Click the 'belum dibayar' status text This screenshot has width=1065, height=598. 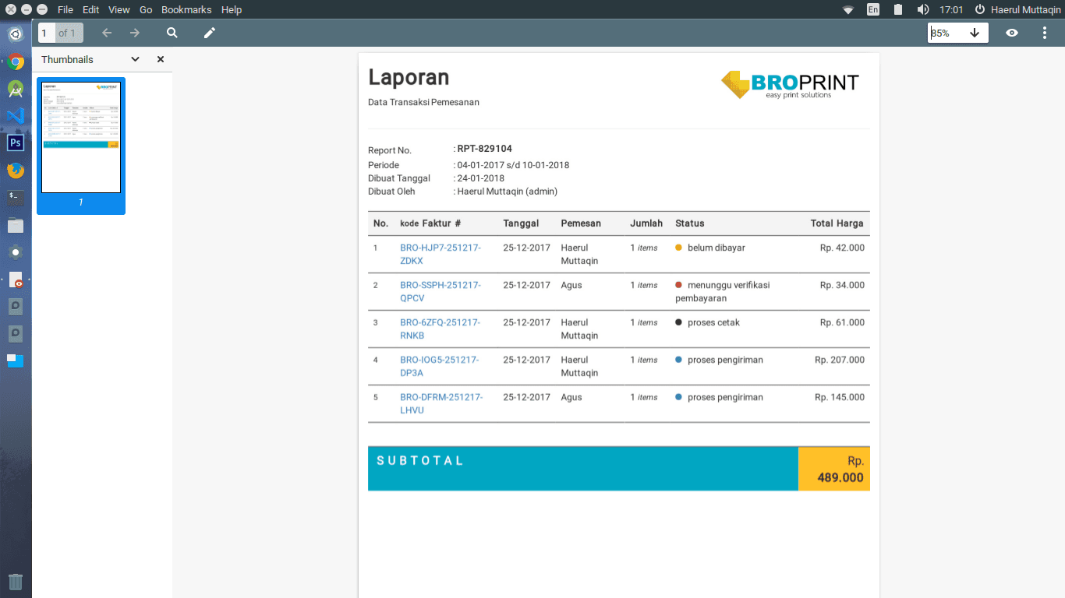tap(716, 248)
